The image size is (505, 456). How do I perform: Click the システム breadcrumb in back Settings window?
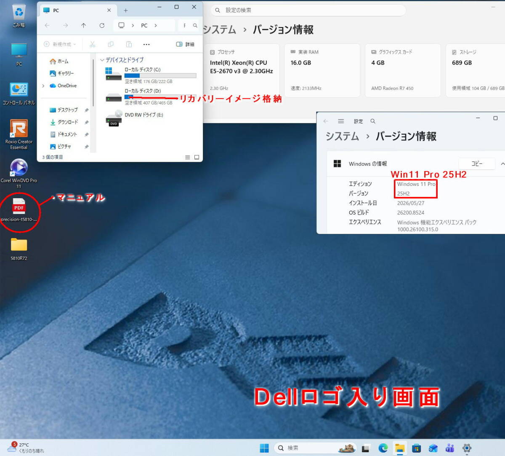(219, 30)
